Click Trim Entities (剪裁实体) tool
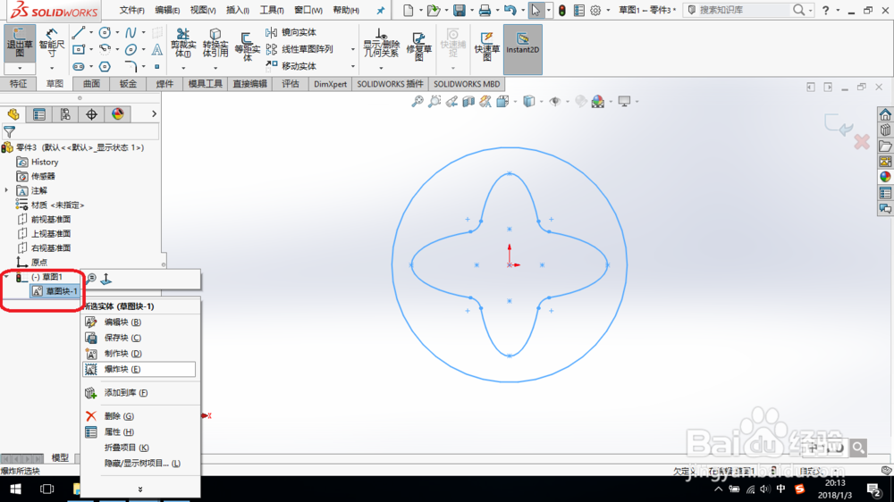The height and width of the screenshot is (502, 894). (x=183, y=43)
